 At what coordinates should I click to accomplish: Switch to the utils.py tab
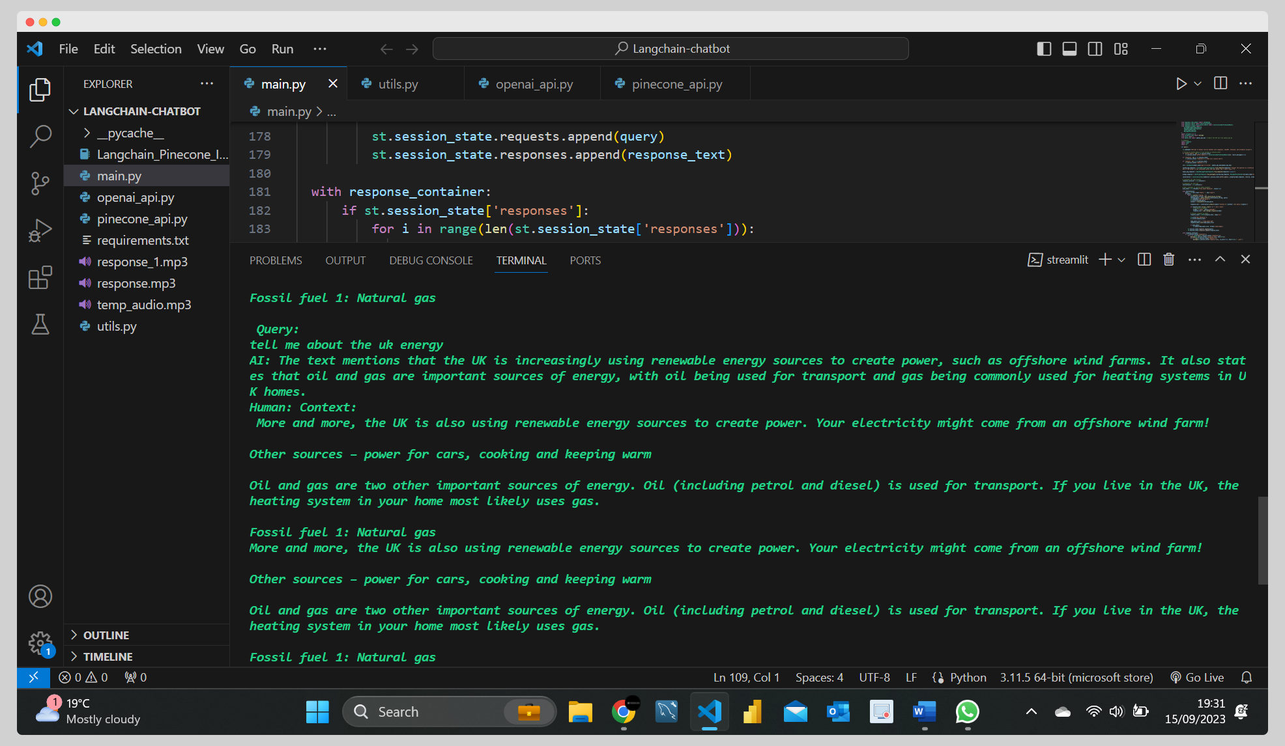pyautogui.click(x=397, y=83)
